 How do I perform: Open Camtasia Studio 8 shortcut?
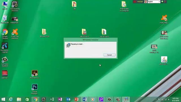(x=5, y=62)
